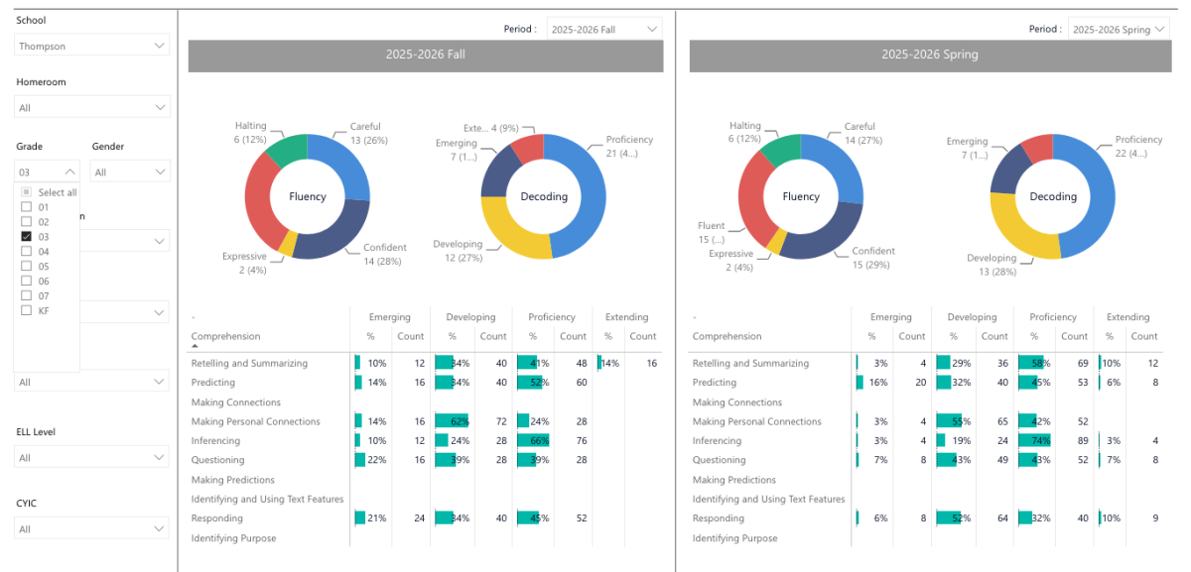Viewport: 1191px width, 572px height.
Task: Open the CYIC filter dropdown
Action: 92,528
